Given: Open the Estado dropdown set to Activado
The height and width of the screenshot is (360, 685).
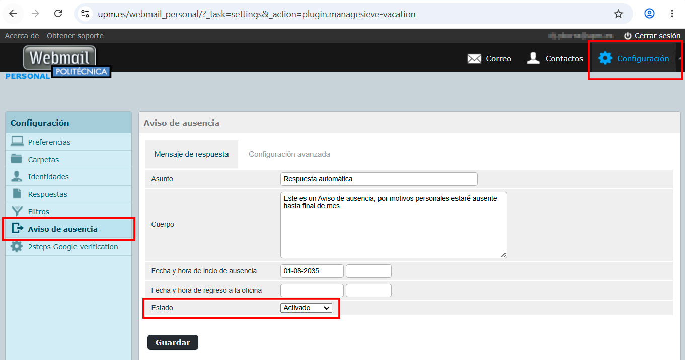Looking at the screenshot, I should pos(306,308).
